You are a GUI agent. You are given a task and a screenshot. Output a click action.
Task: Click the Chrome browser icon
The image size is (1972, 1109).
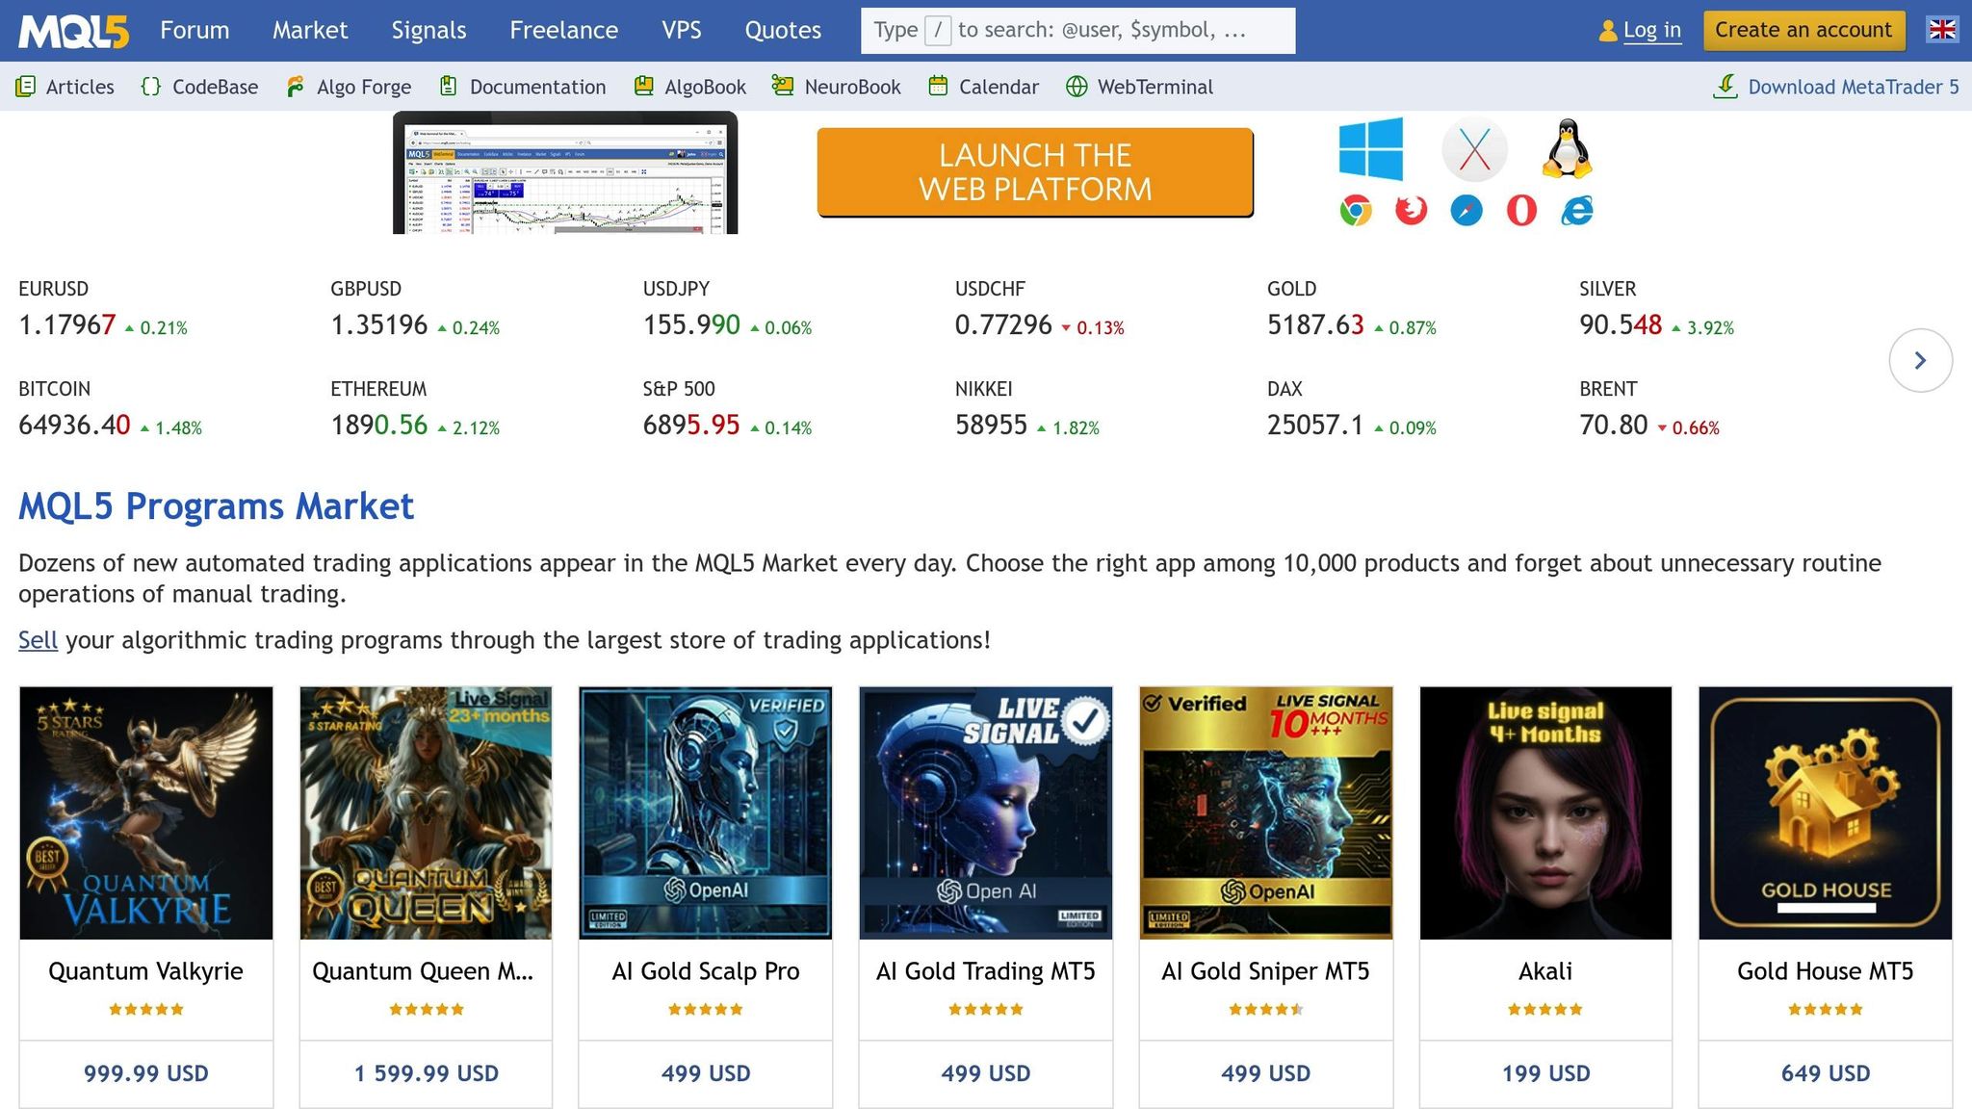click(1355, 210)
